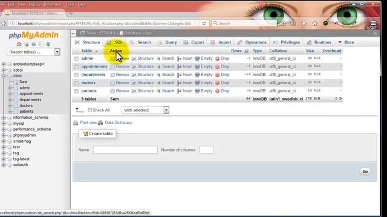The image size is (387, 217).
Task: Open the Privileges tab
Action: 287,42
